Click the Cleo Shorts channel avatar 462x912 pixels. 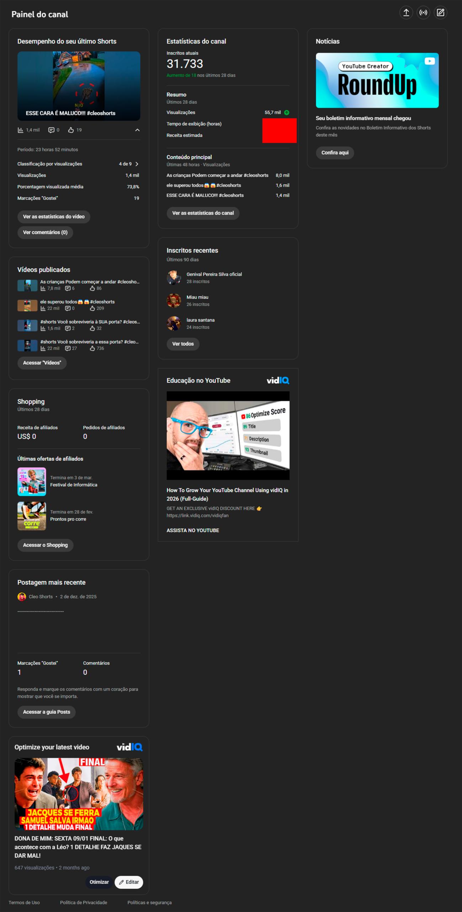click(x=22, y=596)
